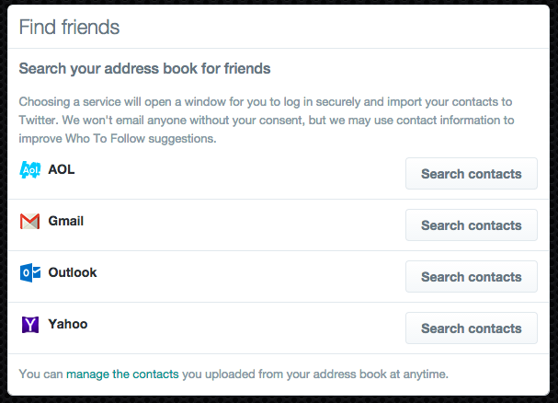558x403 pixels.
Task: Search contacts from AOL
Action: click(471, 173)
